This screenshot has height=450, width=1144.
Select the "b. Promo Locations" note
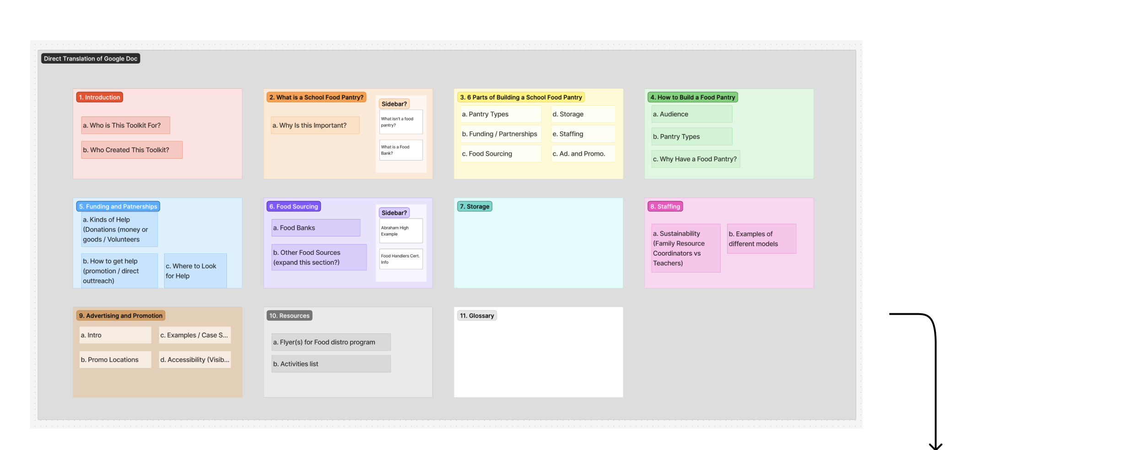(115, 360)
